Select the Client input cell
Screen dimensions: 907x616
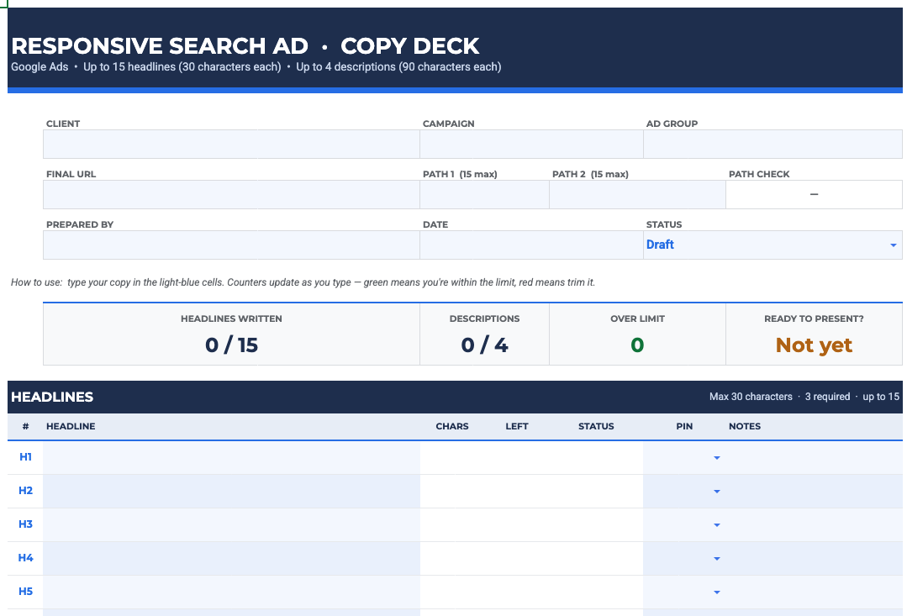(231, 144)
